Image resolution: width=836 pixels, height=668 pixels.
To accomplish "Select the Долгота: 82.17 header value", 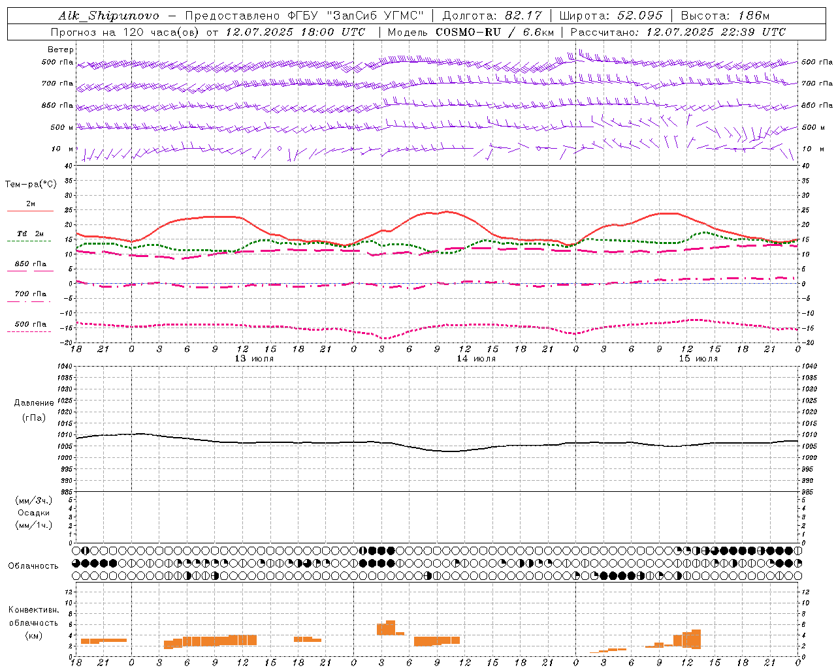I will click(492, 16).
